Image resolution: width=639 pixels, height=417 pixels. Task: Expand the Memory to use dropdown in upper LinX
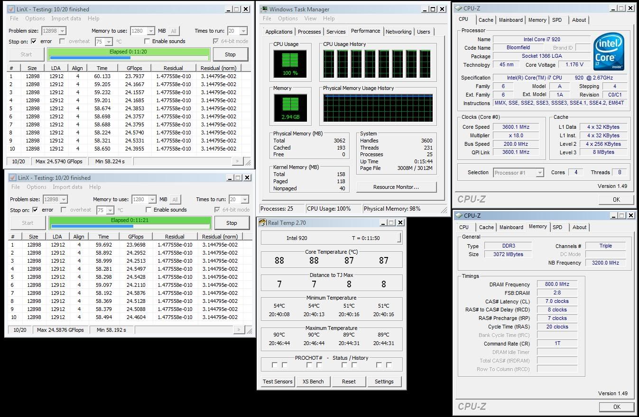coord(150,31)
